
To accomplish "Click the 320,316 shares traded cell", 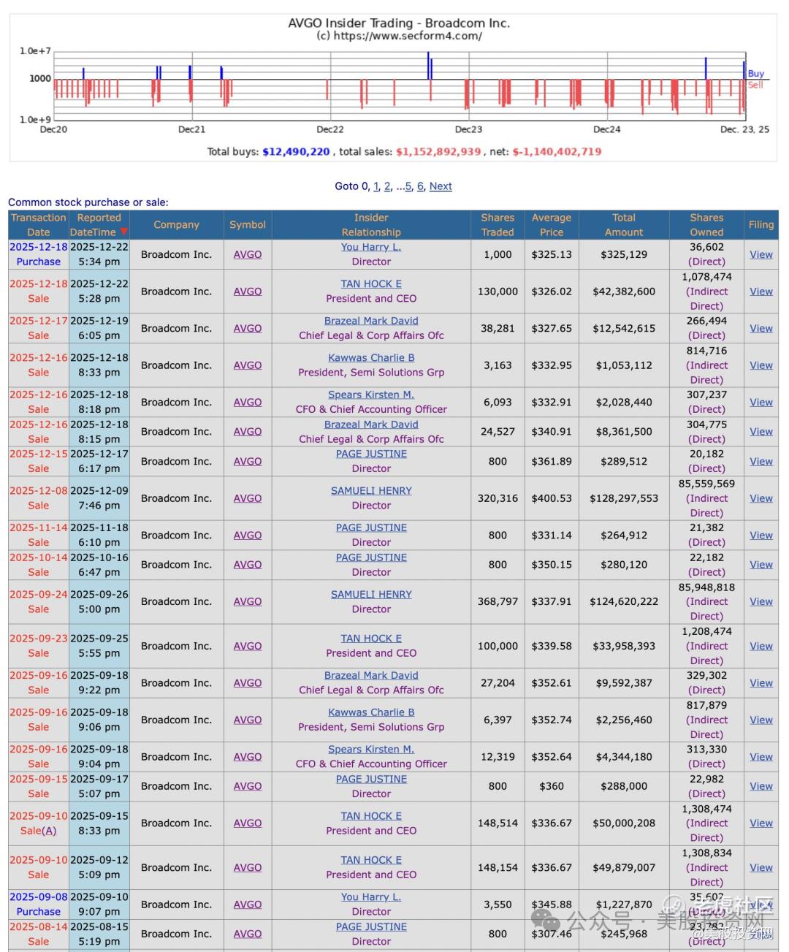I will tap(498, 498).
